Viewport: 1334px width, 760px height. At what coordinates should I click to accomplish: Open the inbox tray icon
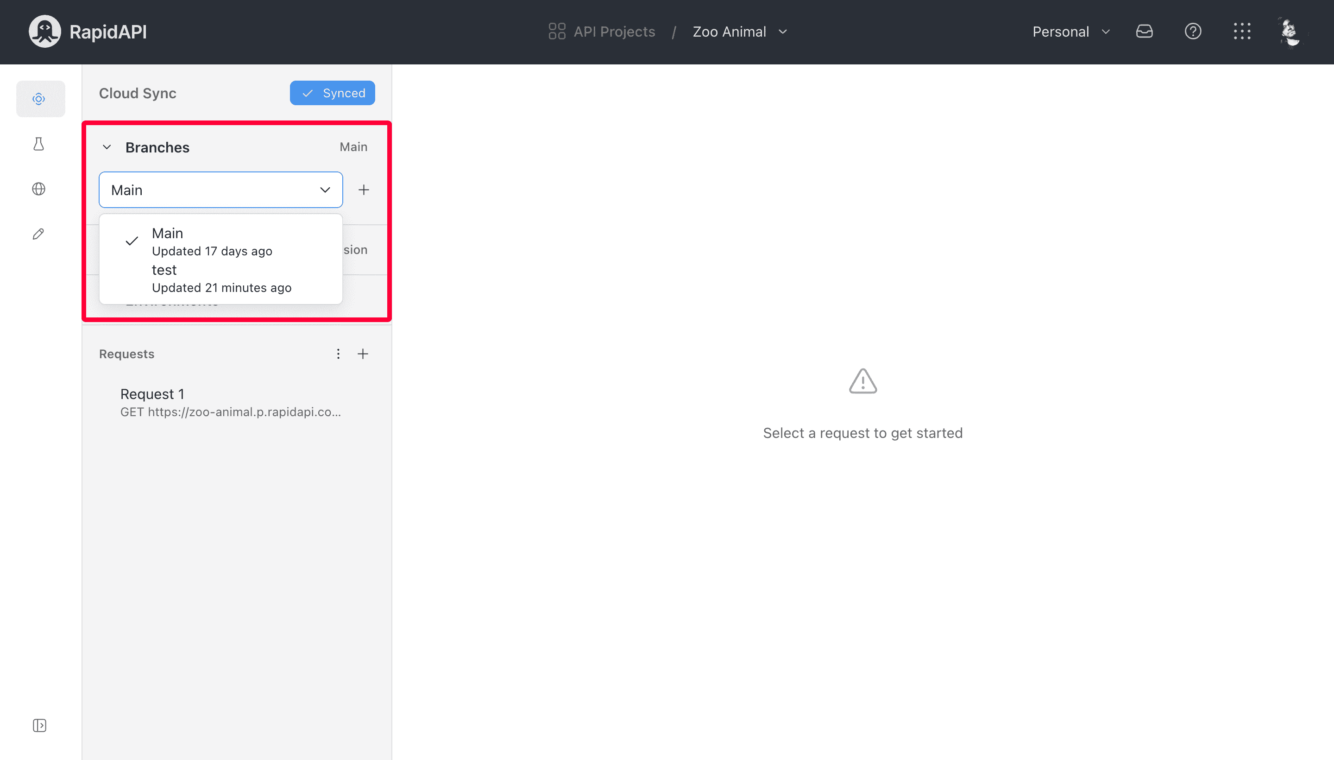1144,32
